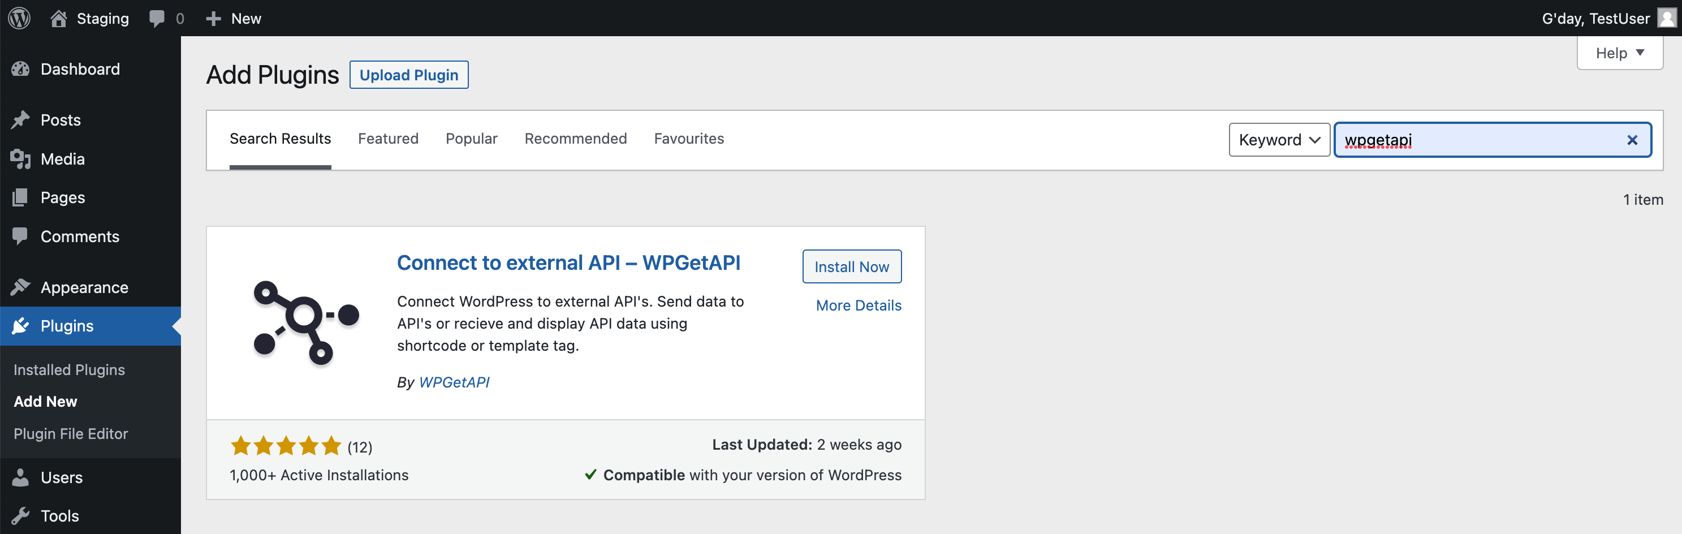1682x534 pixels.
Task: Click the WPGetAPI author link
Action: (x=454, y=382)
